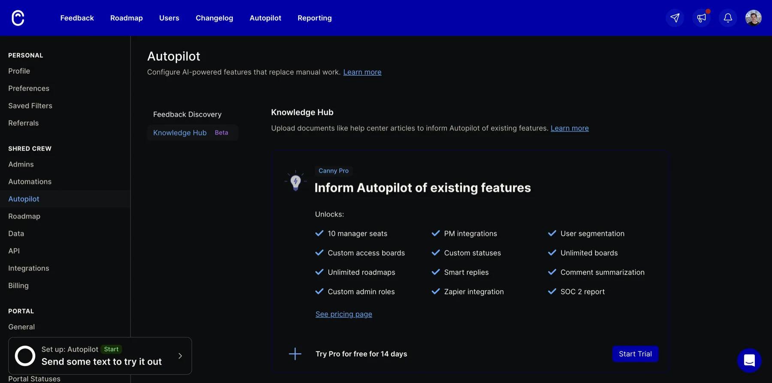Go to Users in top navigation

[x=169, y=18]
